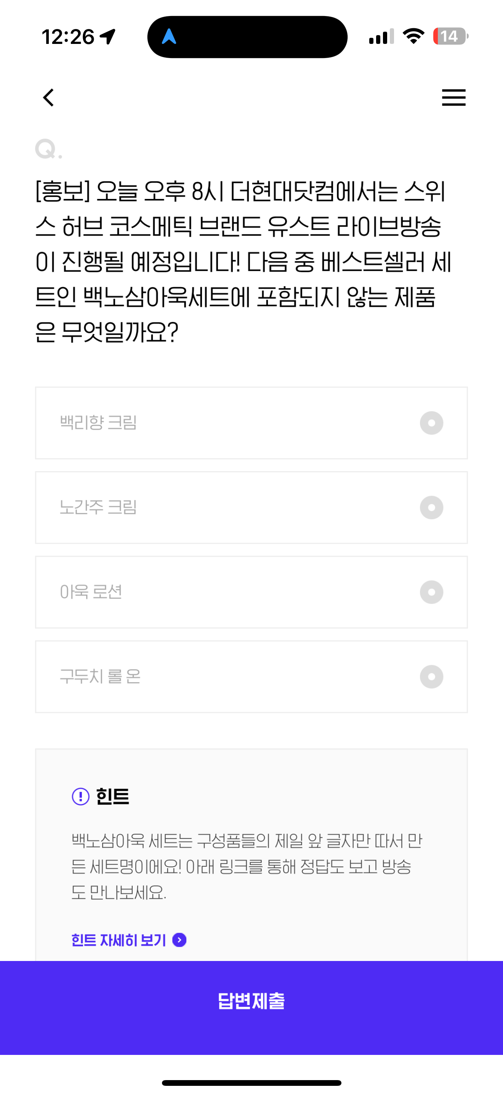Tap the battery indicator showing 14
The height and width of the screenshot is (1095, 503).
(450, 36)
